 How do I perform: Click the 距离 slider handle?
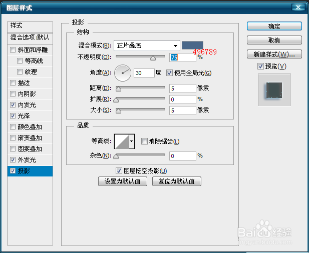(118, 89)
